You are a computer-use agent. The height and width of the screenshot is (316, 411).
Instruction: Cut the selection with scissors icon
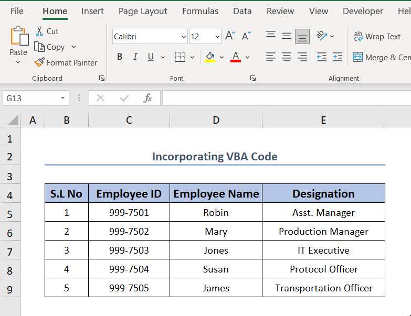(x=39, y=31)
